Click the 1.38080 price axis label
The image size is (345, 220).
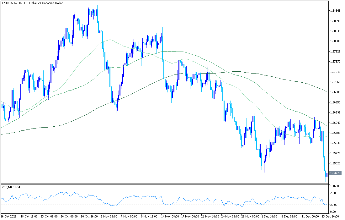click(x=336, y=41)
